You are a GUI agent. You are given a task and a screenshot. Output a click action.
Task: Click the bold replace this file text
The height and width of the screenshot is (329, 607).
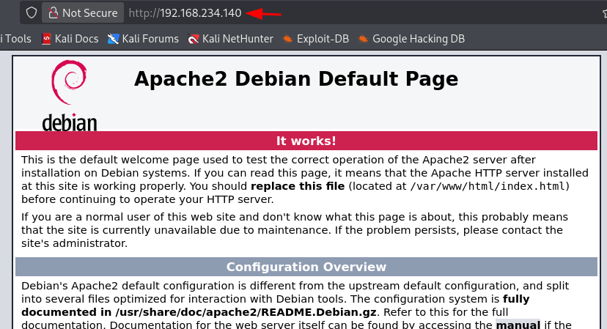[298, 186]
